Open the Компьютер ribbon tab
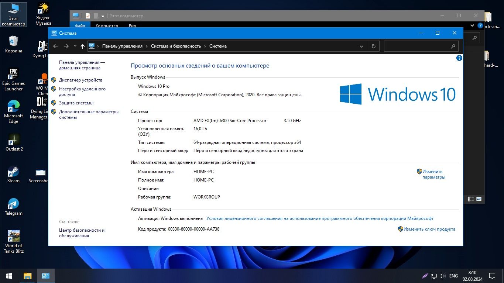 (107, 25)
